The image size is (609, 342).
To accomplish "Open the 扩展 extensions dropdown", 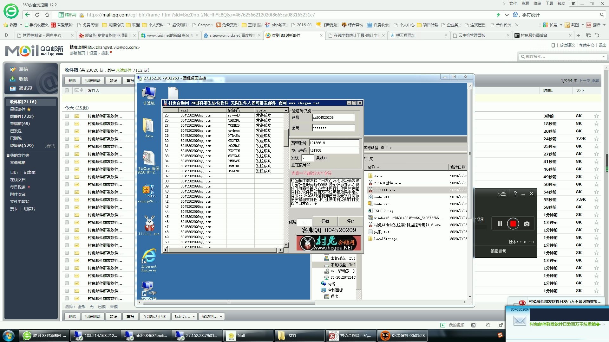I will (561, 25).
